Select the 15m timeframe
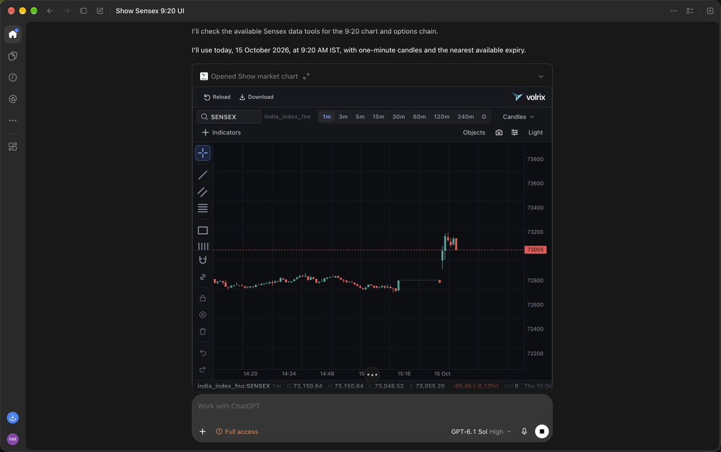This screenshot has width=721, height=452. 379,117
